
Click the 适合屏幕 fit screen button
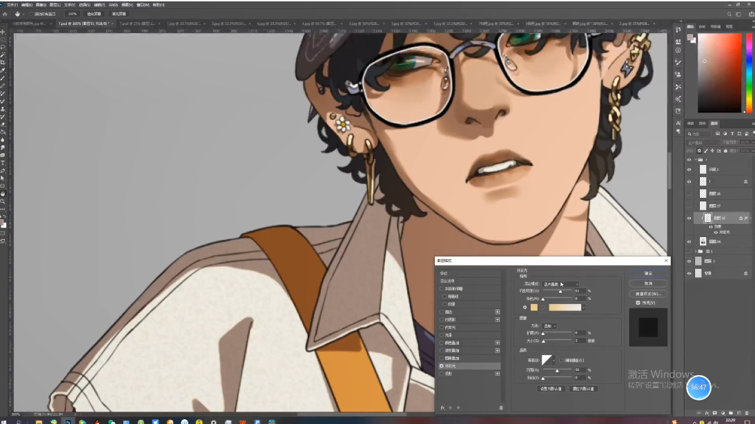(x=94, y=14)
